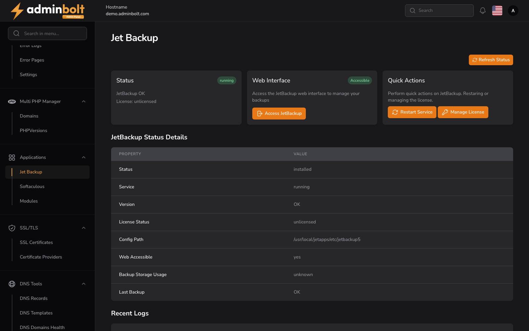Image resolution: width=529 pixels, height=331 pixels.
Task: Focus the Search in menu field
Action: [47, 33]
